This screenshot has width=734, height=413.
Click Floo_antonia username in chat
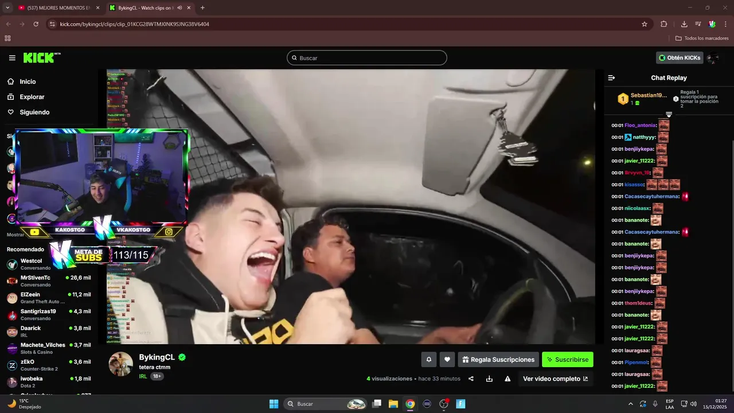coord(641,126)
